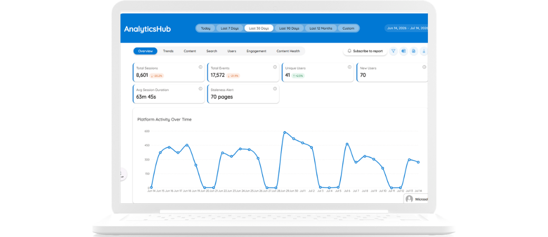Show info for Unique Users card

click(x=349, y=67)
